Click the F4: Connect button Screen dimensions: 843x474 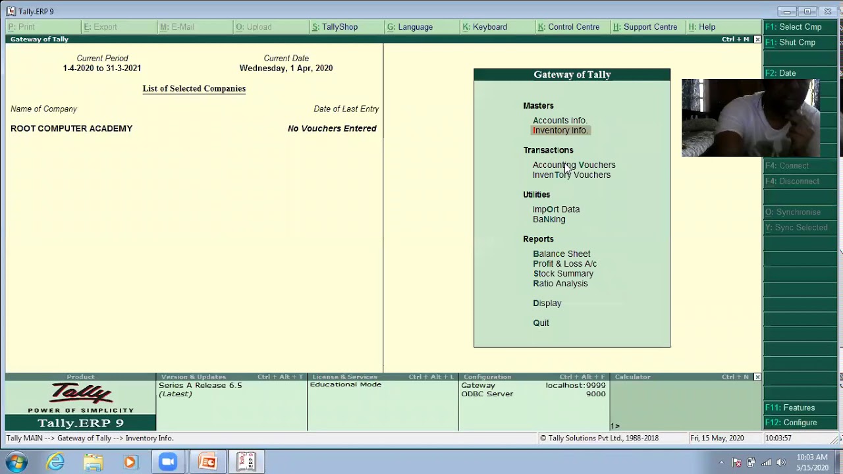pos(800,166)
